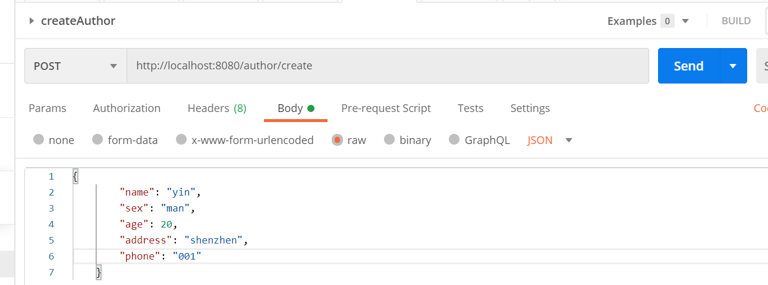
Task: Open the POST method dropdown
Action: pyautogui.click(x=75, y=66)
